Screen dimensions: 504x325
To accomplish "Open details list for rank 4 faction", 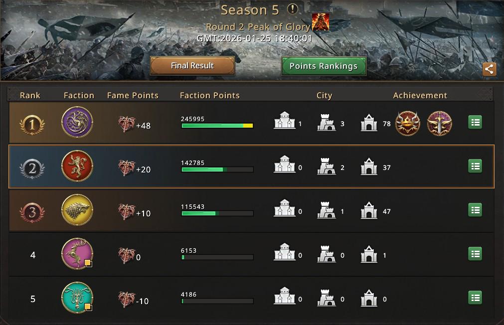I will (x=475, y=254).
